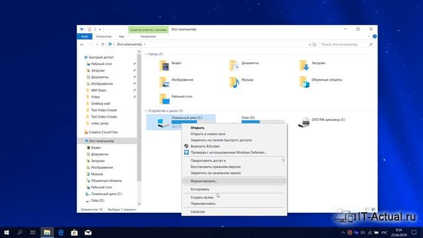Launch Microsoft Edge from taskbar
The width and height of the screenshot is (423, 238).
61,232
